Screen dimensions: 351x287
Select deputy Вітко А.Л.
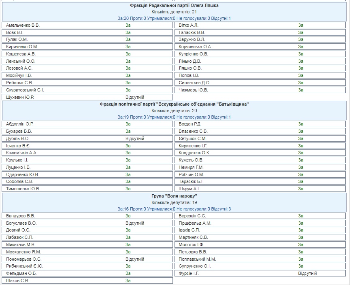(189, 25)
